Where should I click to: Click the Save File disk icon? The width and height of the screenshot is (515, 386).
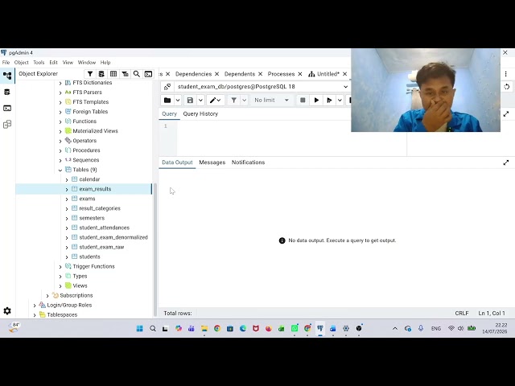(190, 100)
